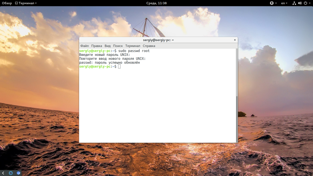Click the second blue tray icon
The height and width of the screenshot is (176, 313).
[x=18, y=173]
